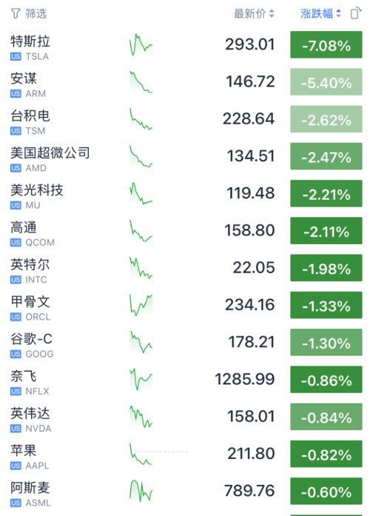Click Netflix NFLX mini trend chart
This screenshot has width=370, height=516.
click(141, 380)
